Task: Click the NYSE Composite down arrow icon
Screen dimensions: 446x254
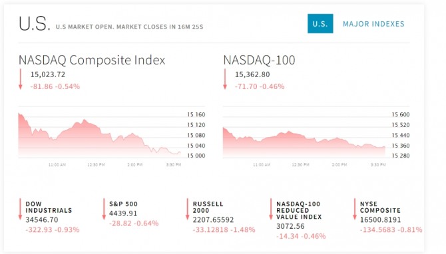Action: tap(354, 209)
